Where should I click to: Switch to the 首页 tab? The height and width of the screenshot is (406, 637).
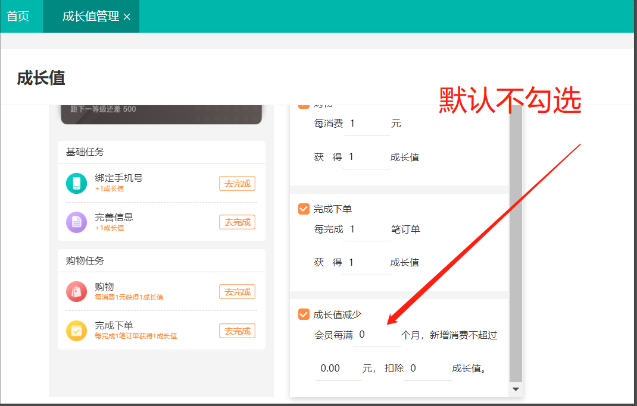click(x=18, y=17)
